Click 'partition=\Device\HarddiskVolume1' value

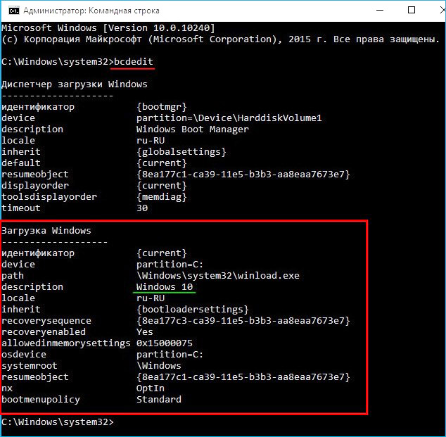click(x=229, y=118)
